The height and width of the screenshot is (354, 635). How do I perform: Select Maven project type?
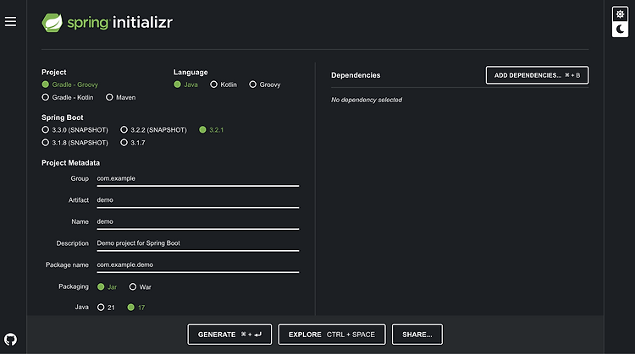coord(121,97)
